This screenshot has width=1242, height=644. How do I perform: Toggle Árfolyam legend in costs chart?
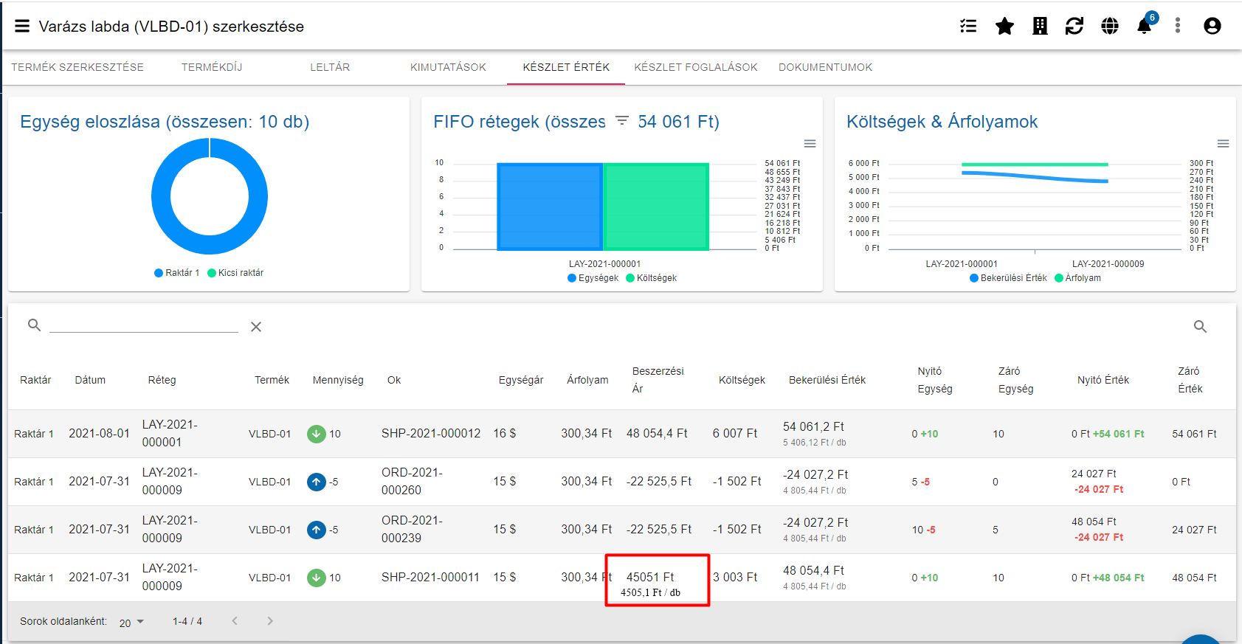pos(1077,278)
